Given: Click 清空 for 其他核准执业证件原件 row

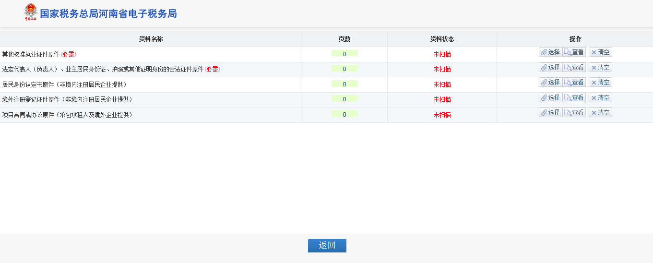Looking at the screenshot, I should click(x=600, y=52).
